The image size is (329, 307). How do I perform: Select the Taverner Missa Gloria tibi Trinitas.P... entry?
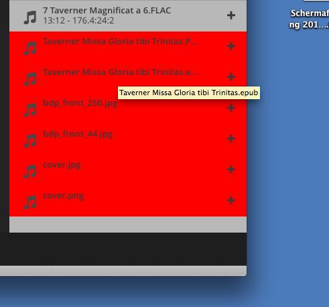(128, 47)
